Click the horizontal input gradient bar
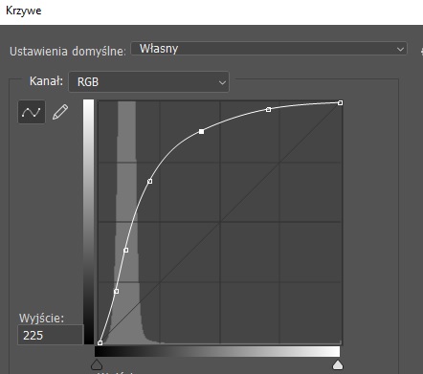This screenshot has width=423, height=374. pyautogui.click(x=217, y=351)
